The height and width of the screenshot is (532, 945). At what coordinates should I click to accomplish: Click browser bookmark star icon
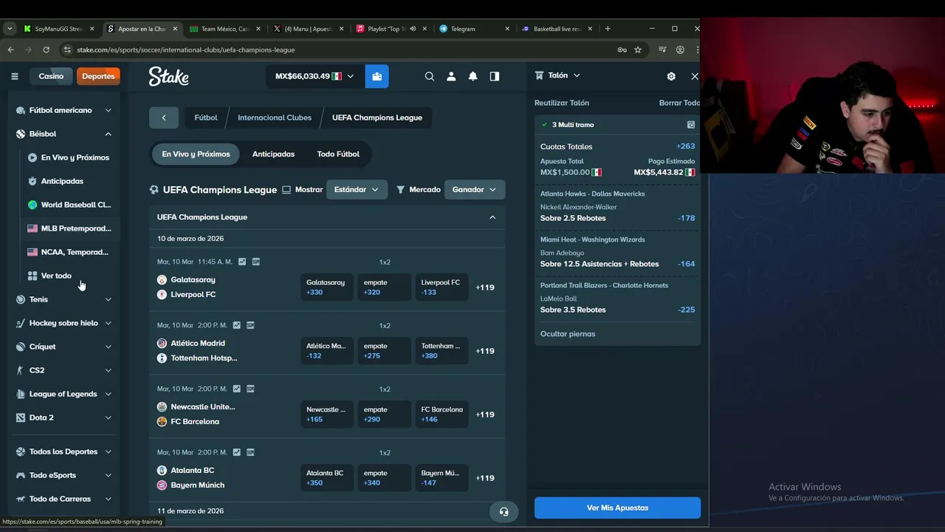638,50
